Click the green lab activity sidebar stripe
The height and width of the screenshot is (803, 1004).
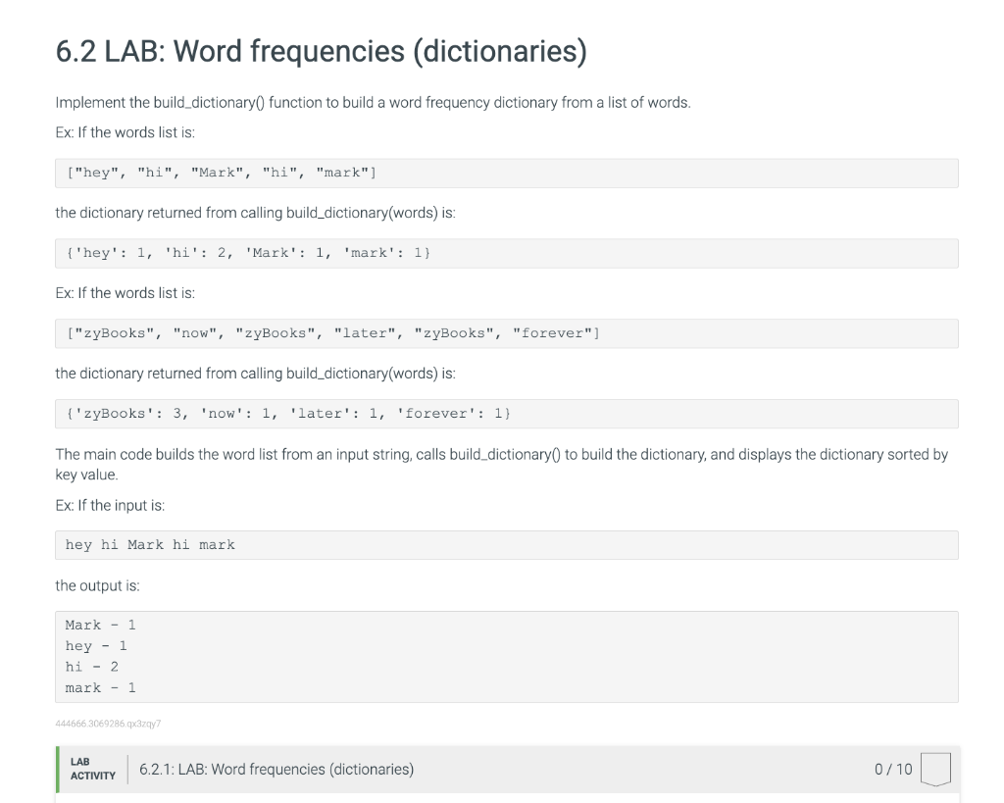[57, 769]
